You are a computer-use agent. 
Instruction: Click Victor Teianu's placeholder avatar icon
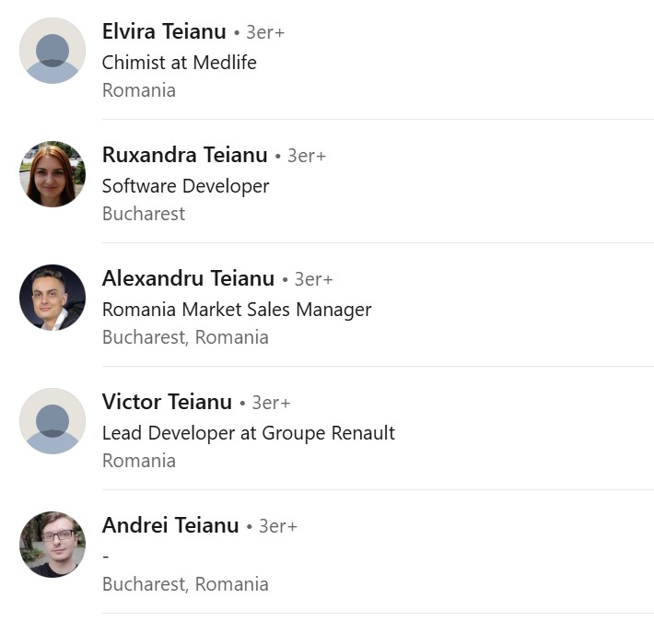53,421
